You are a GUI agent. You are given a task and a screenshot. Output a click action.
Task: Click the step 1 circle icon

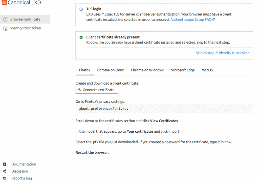tap(6, 19)
